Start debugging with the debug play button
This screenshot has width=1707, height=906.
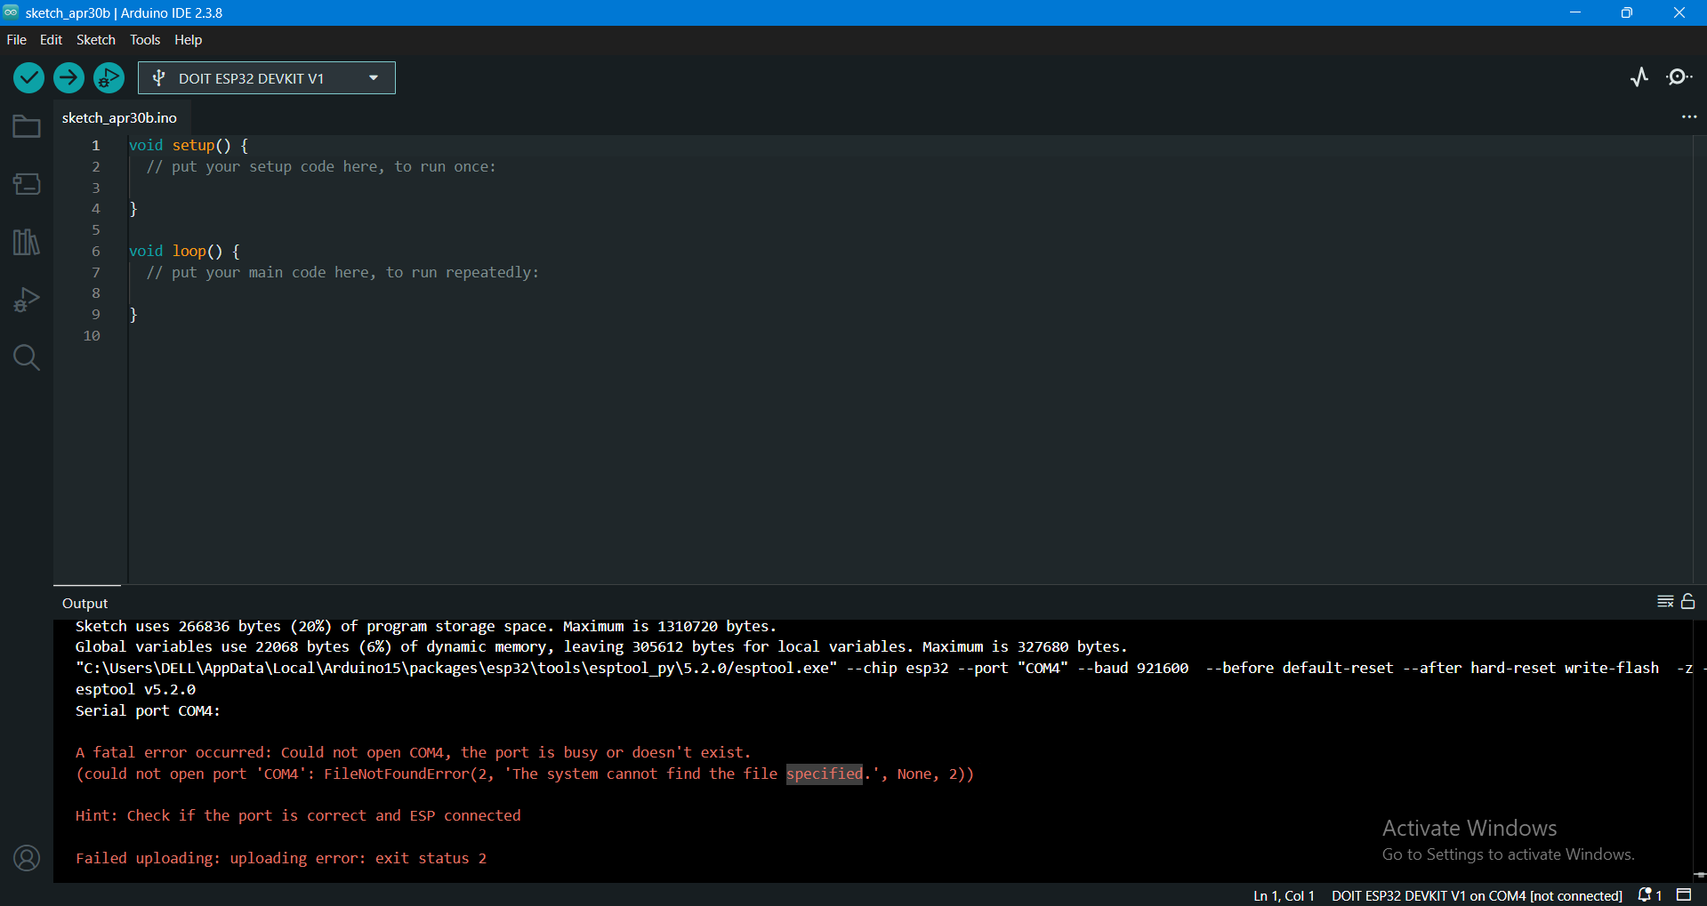point(109,78)
